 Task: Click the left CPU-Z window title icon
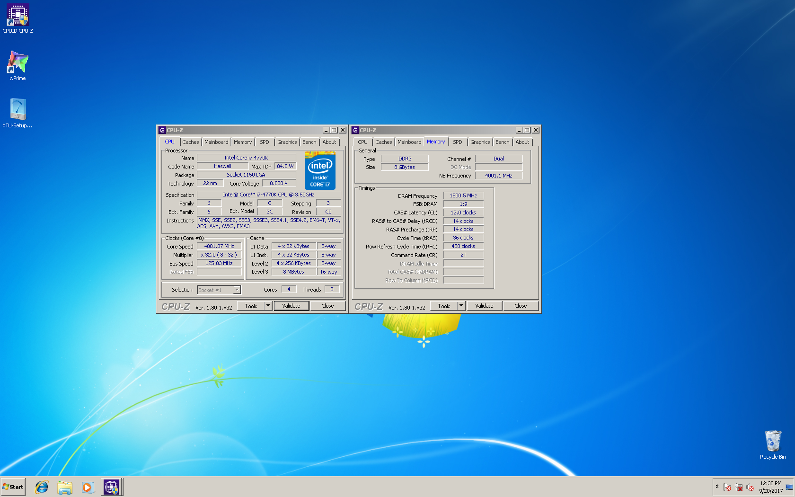[x=162, y=130]
